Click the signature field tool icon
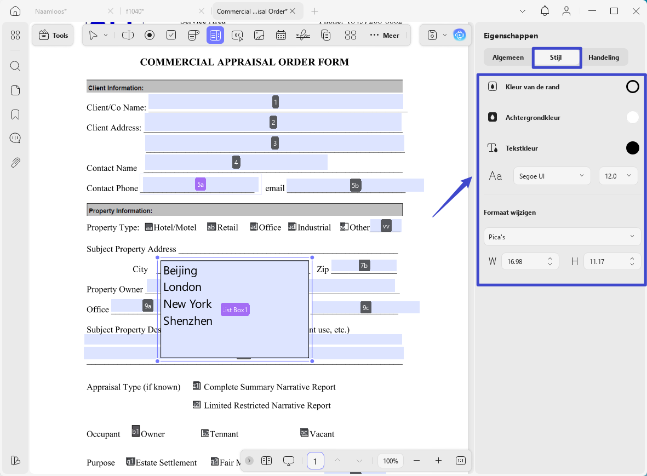Image resolution: width=647 pixels, height=476 pixels. [x=303, y=35]
